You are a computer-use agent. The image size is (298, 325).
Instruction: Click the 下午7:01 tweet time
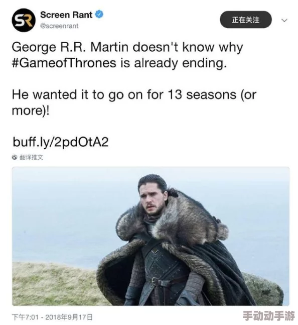[25, 317]
